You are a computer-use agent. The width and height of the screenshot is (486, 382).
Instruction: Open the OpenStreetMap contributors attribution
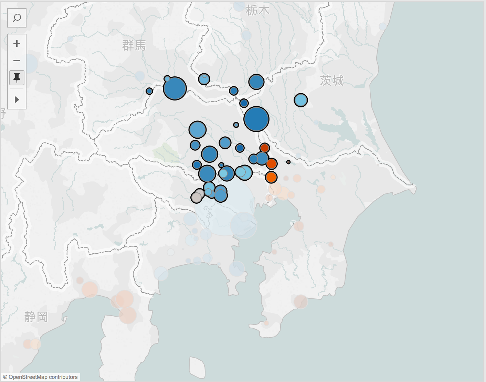(40, 377)
